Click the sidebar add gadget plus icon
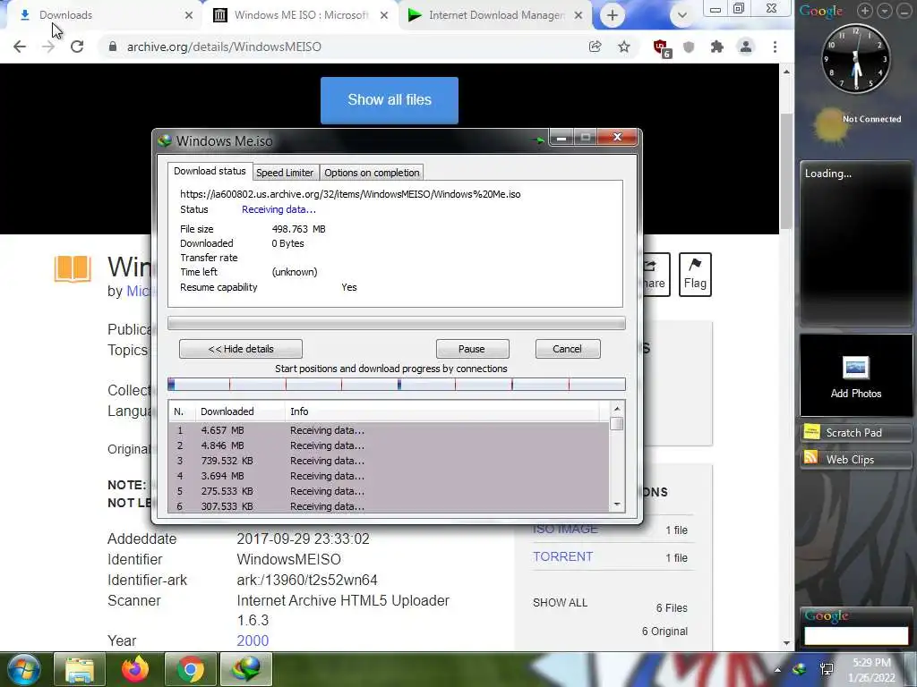The image size is (917, 687). pyautogui.click(x=864, y=11)
